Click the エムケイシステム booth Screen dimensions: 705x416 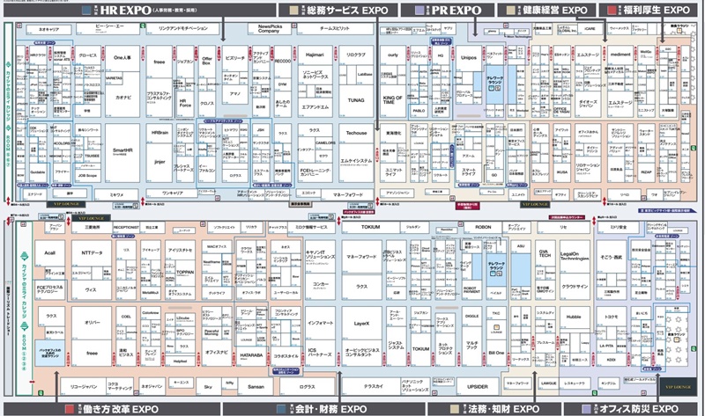(356, 163)
